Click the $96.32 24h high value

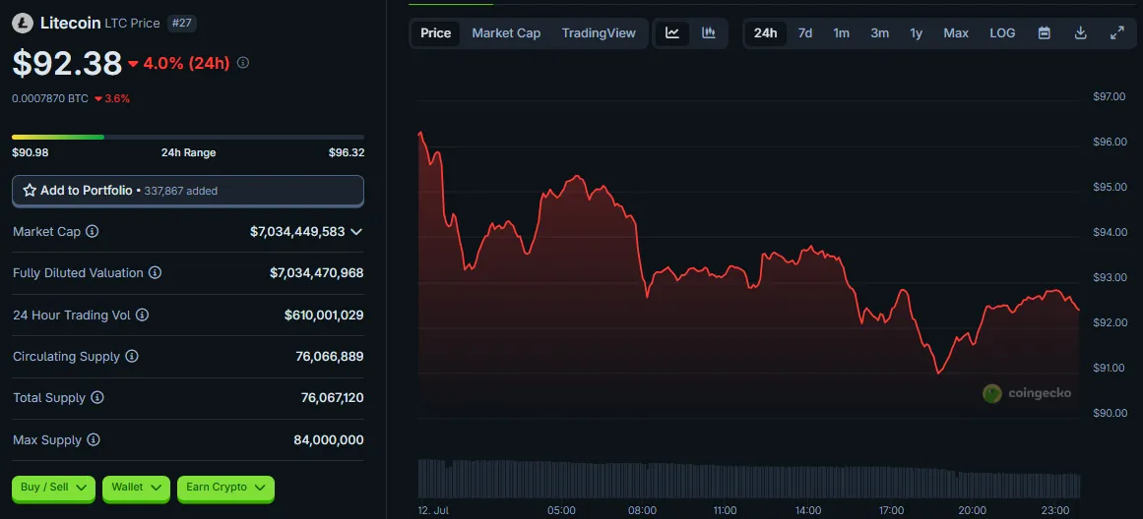[x=347, y=153]
